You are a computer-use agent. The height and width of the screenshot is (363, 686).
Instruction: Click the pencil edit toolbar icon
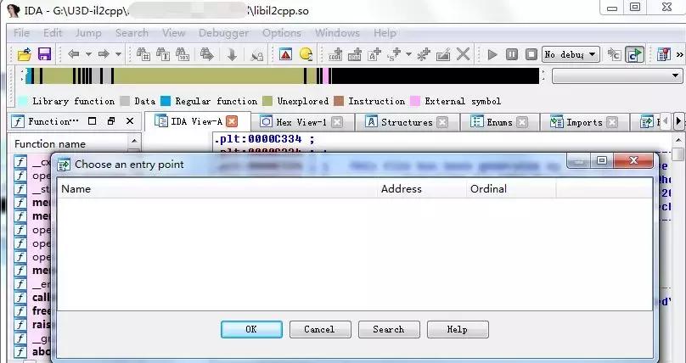point(443,54)
